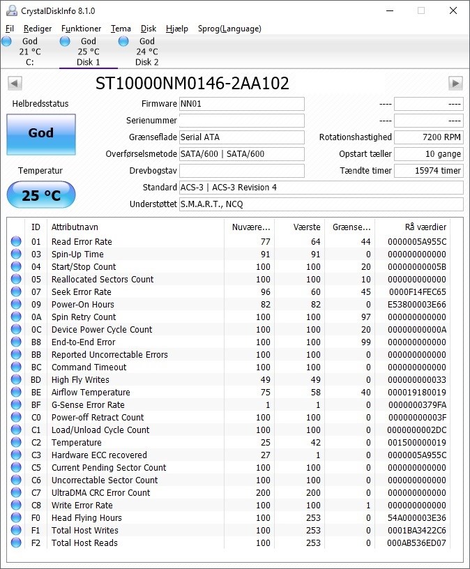Go to previous disk with left arrow
Viewport: 470px width, 569px height.
pos(15,83)
